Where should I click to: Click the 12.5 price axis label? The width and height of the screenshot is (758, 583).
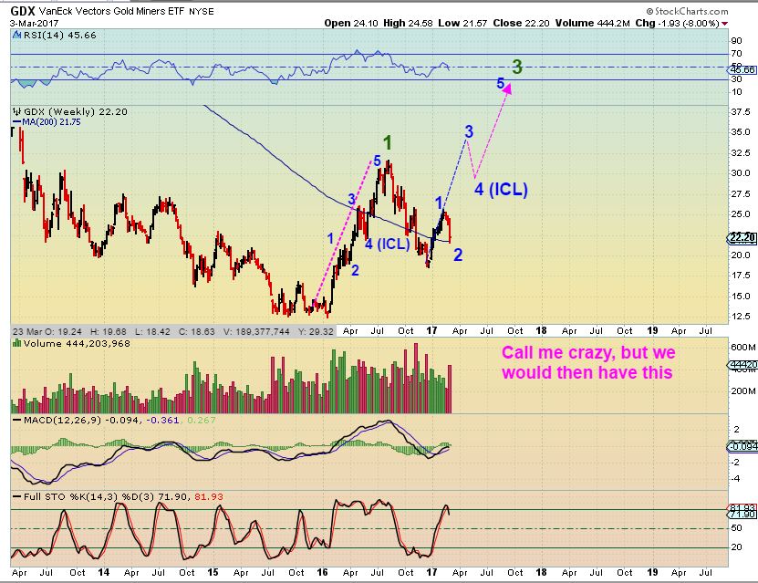[x=741, y=317]
